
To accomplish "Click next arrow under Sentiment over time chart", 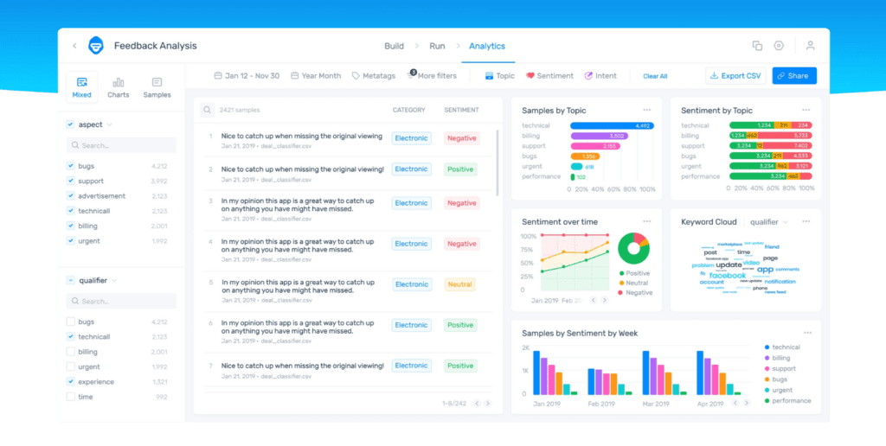I will (605, 300).
